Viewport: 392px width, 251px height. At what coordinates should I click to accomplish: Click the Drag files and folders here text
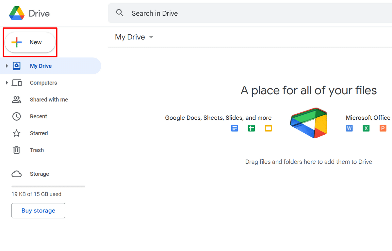point(309,162)
